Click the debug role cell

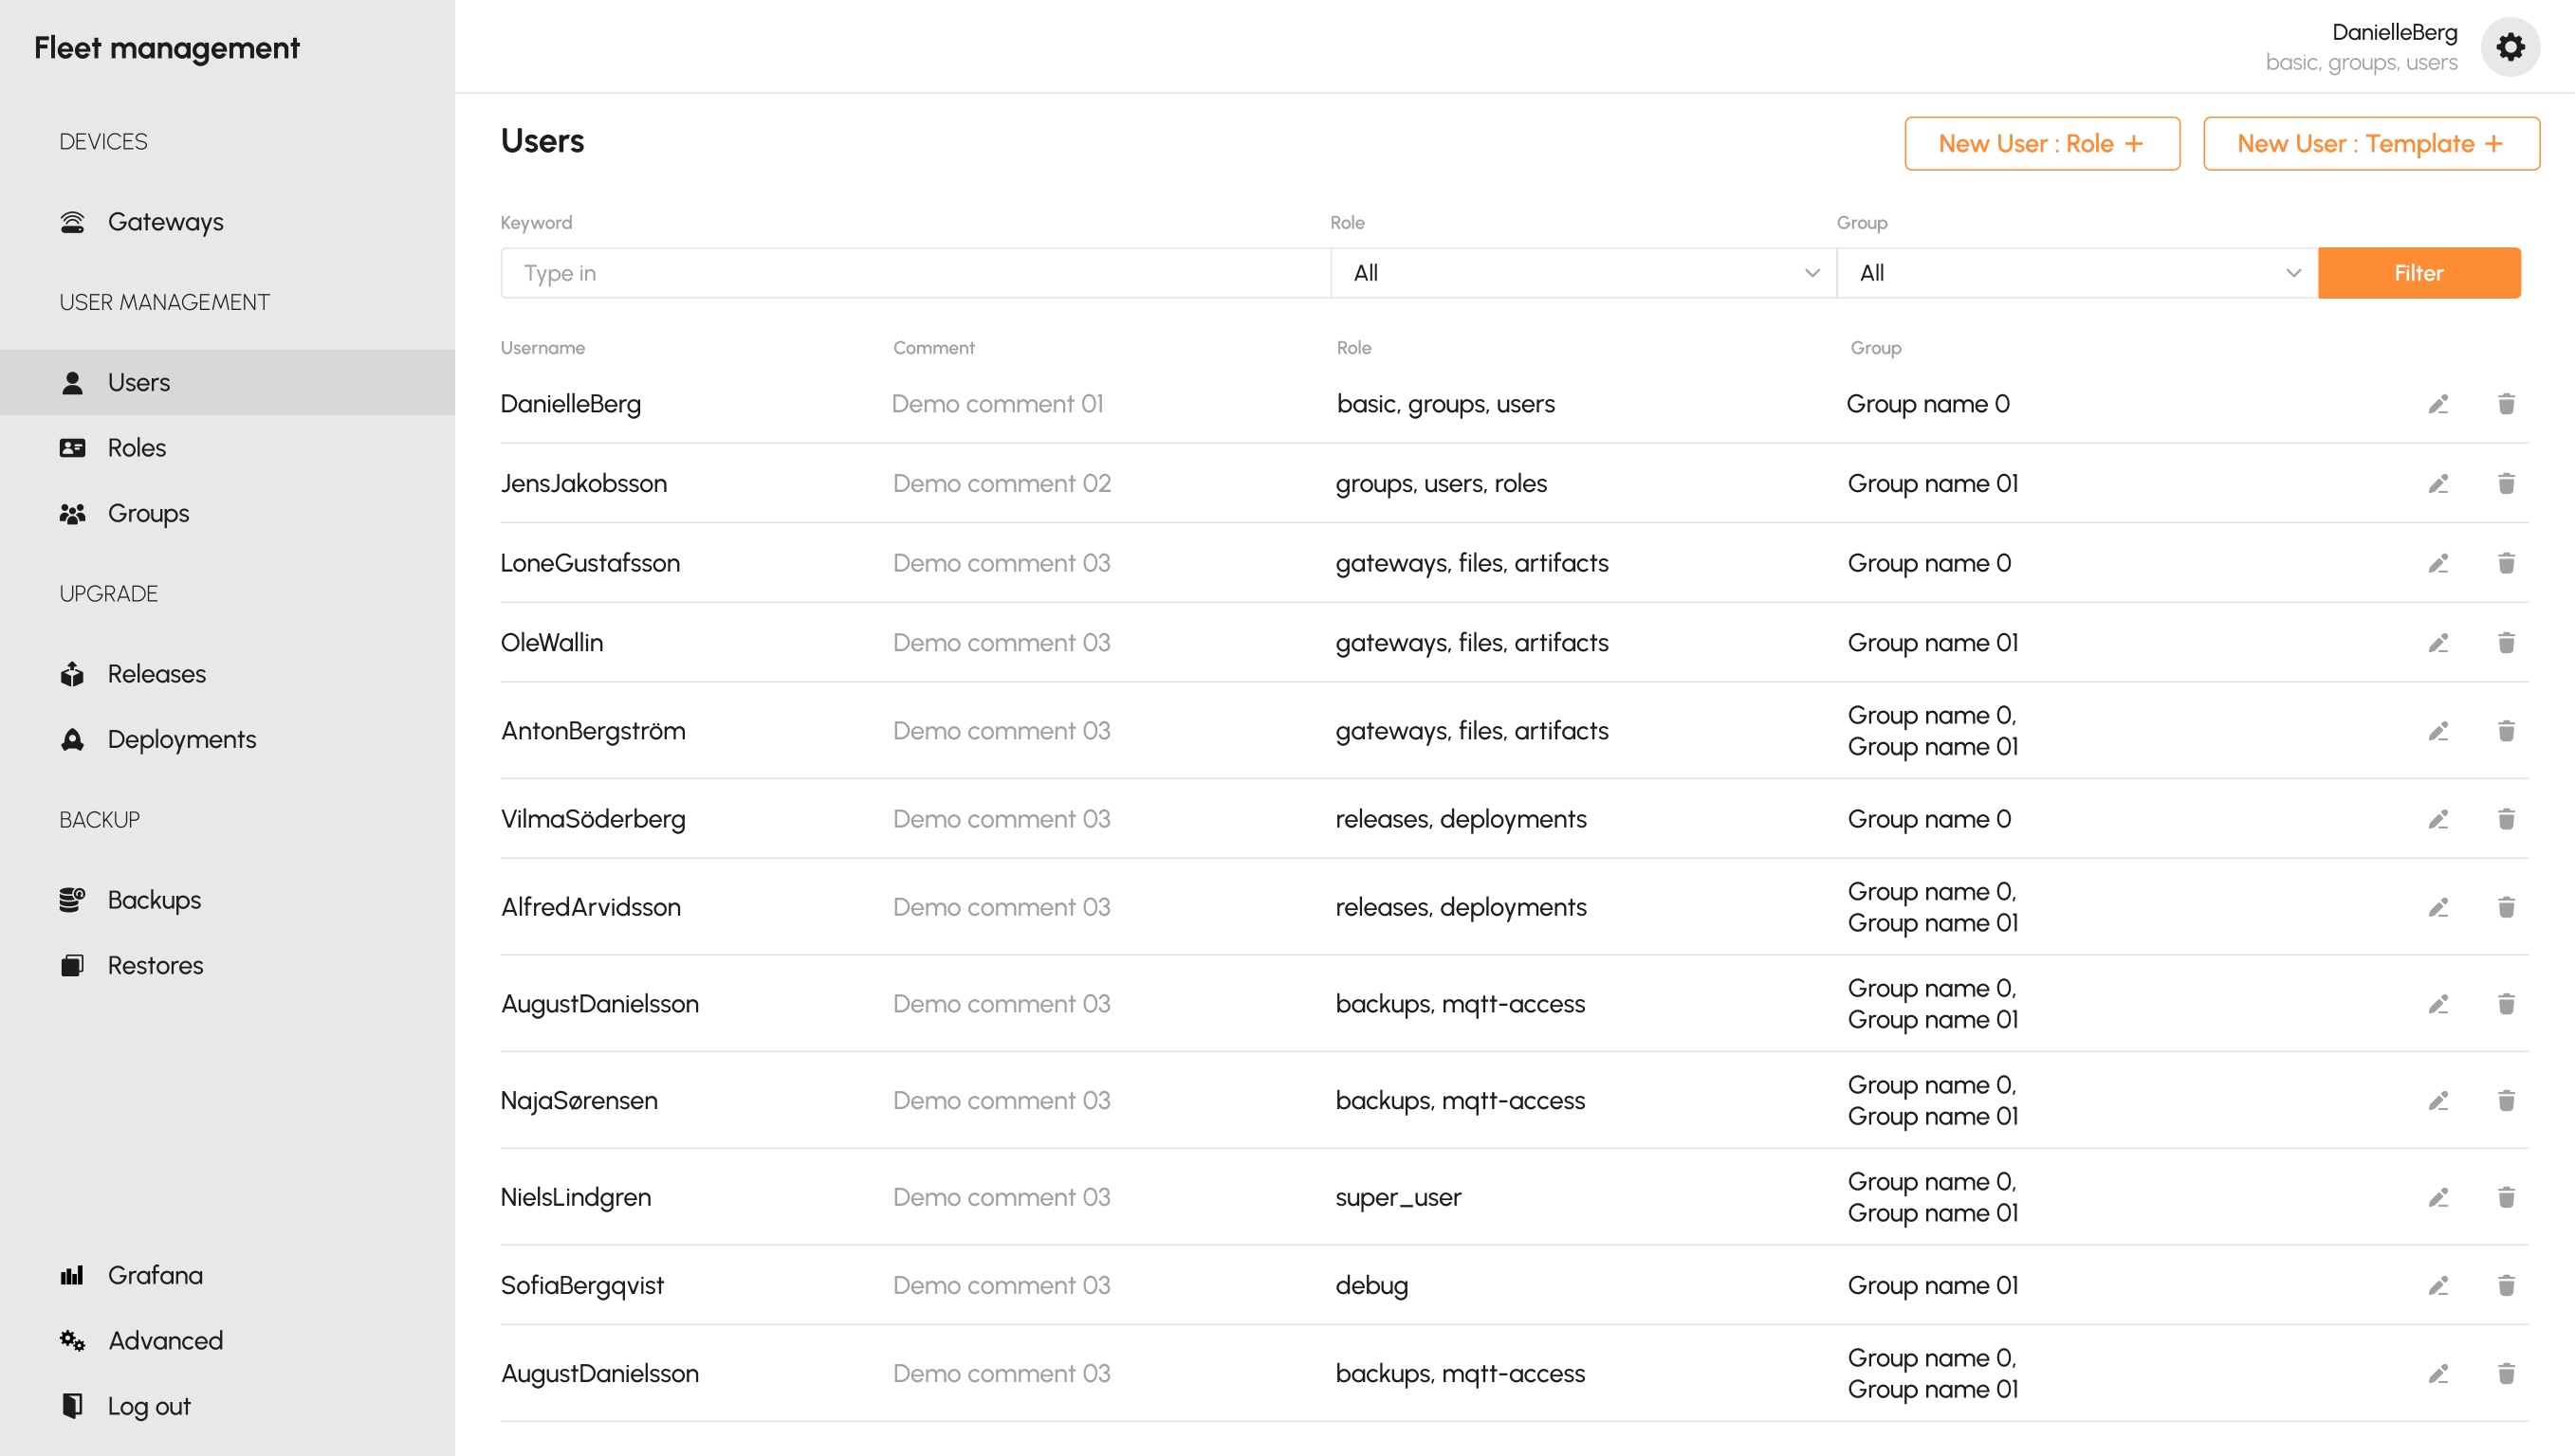[1371, 1285]
